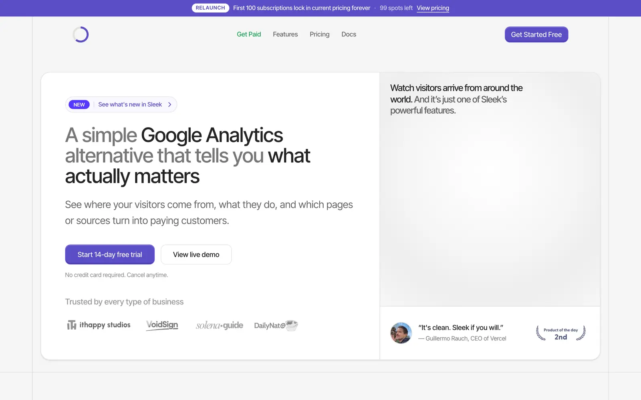Click the solena guide logo

click(x=220, y=325)
